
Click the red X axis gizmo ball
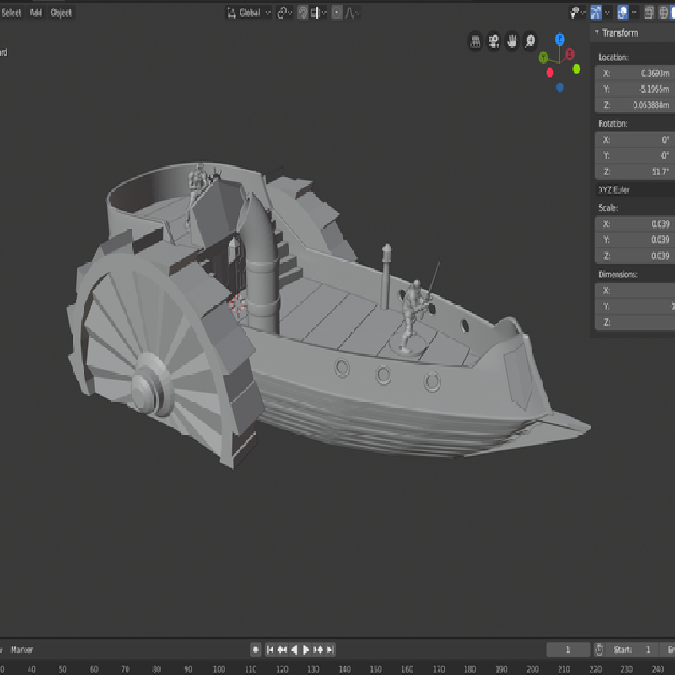570,54
